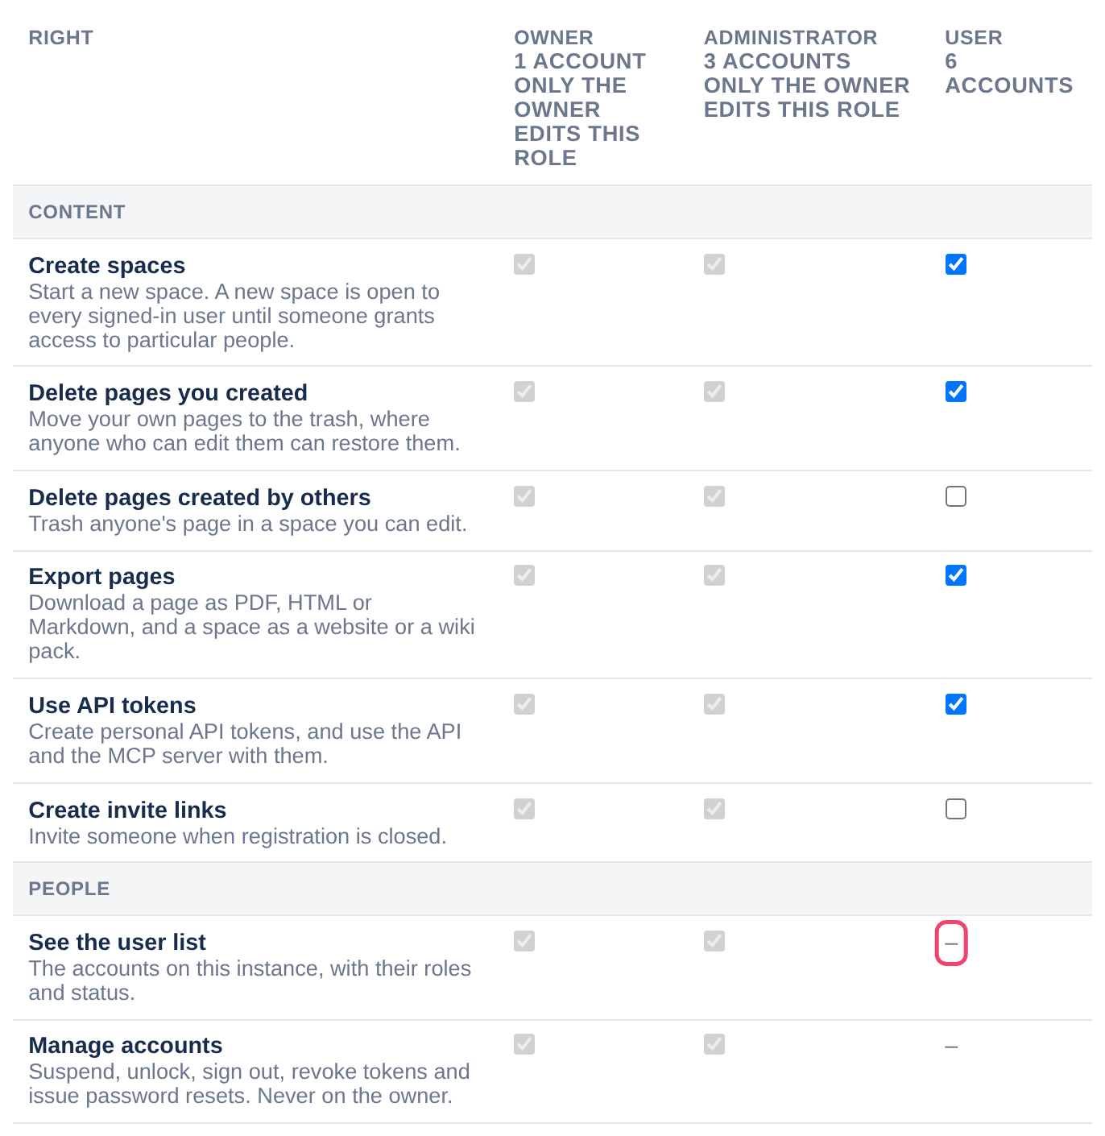
Task: Disable Use API tokens for User
Action: pos(955,704)
